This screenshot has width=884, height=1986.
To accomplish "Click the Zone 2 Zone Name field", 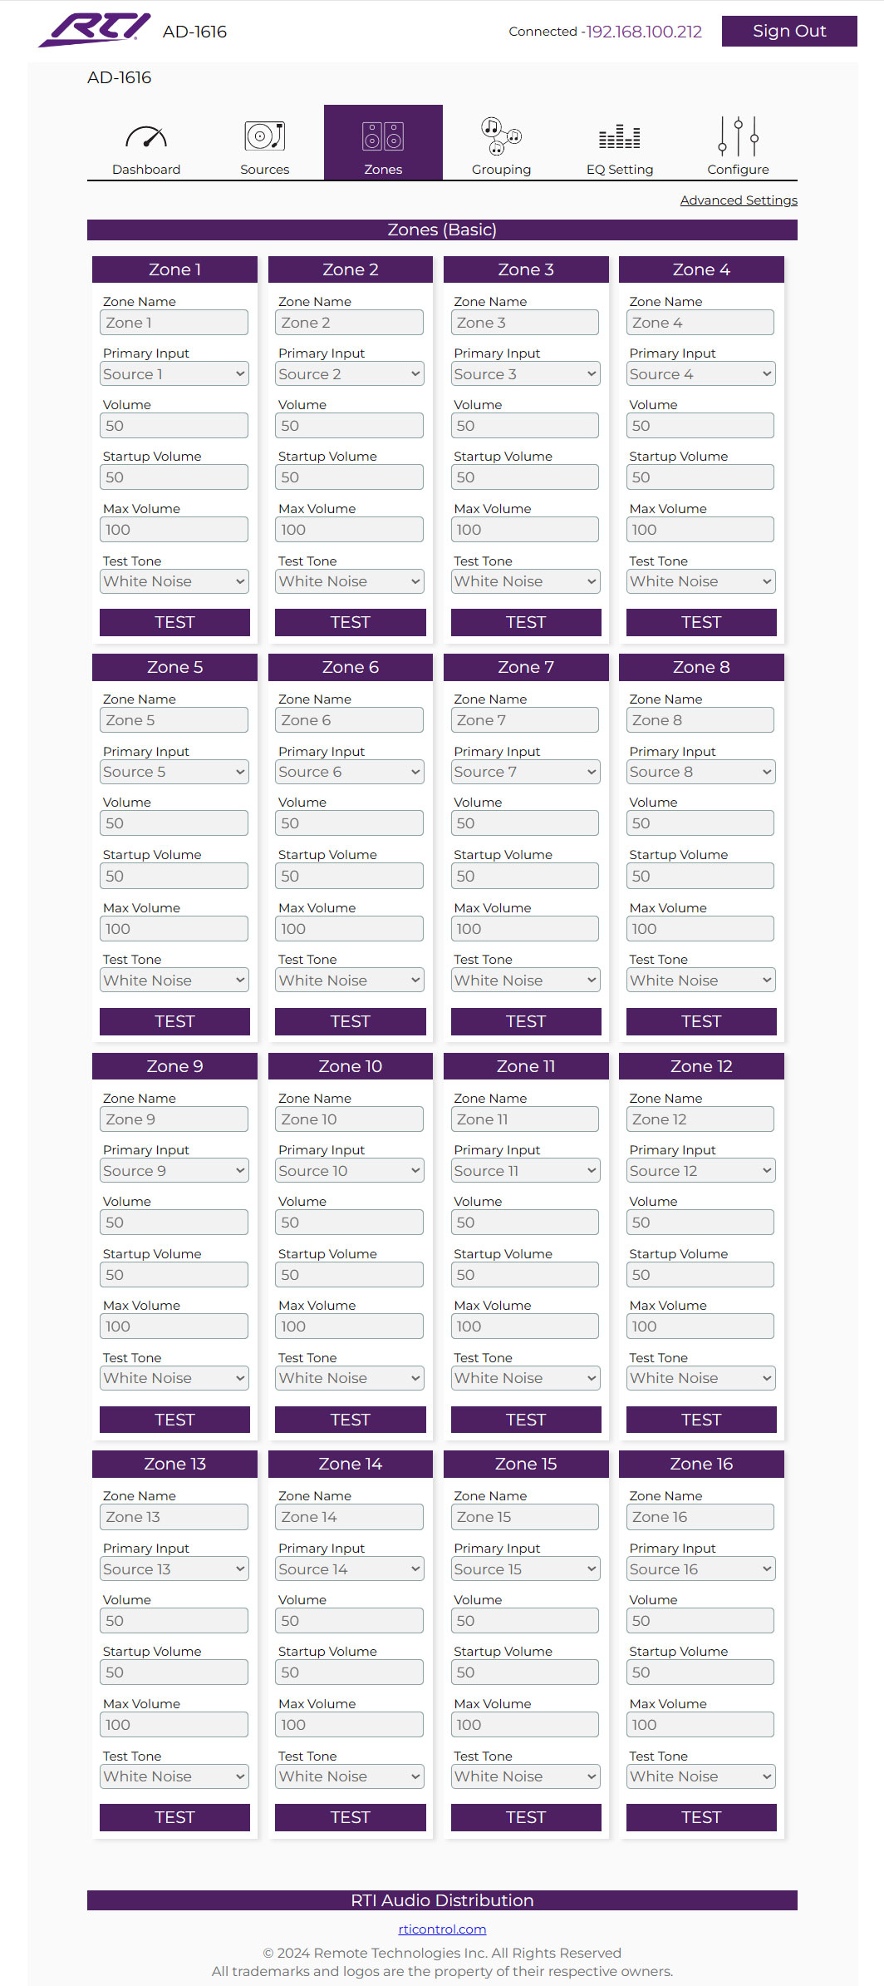I will tap(349, 323).
